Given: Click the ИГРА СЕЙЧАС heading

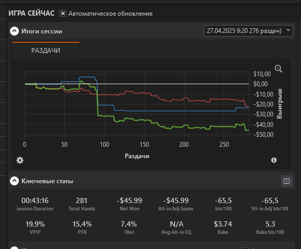Looking at the screenshot, I should 31,14.
